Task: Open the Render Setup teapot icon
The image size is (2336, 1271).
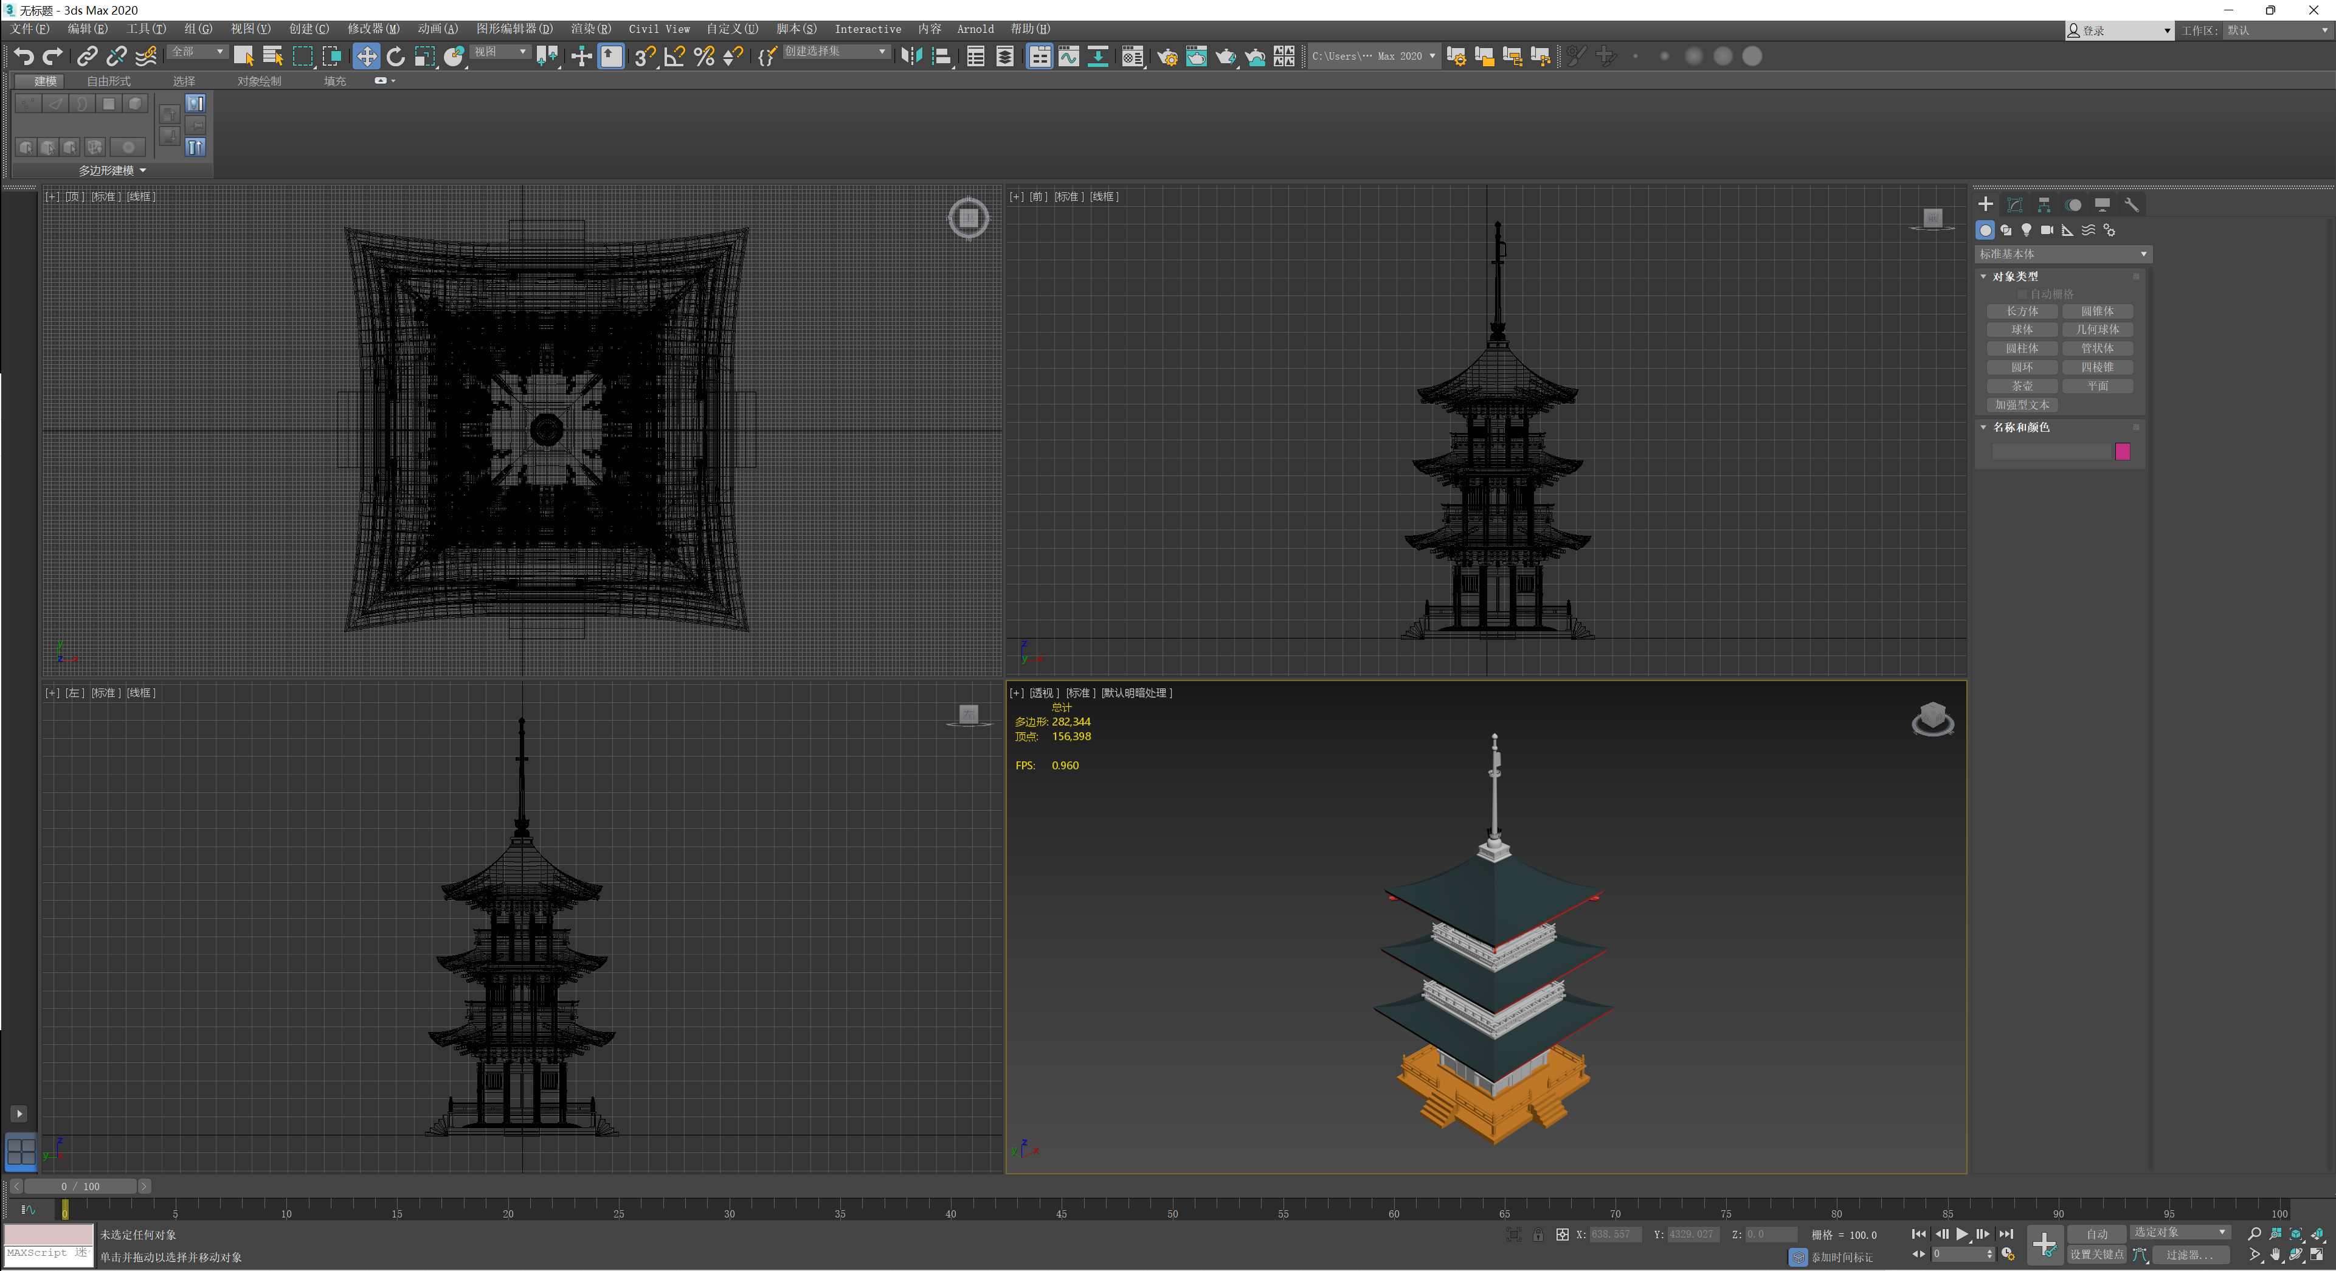Action: point(1167,56)
